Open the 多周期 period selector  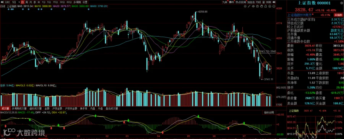click(x=77, y=2)
